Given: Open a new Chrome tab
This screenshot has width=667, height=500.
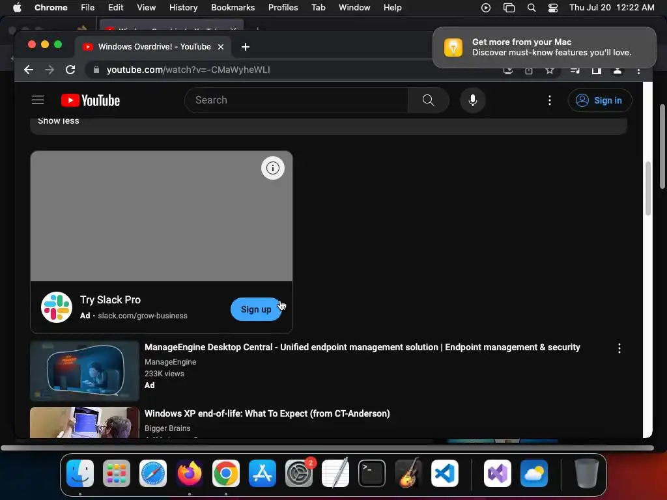Looking at the screenshot, I should pyautogui.click(x=246, y=47).
